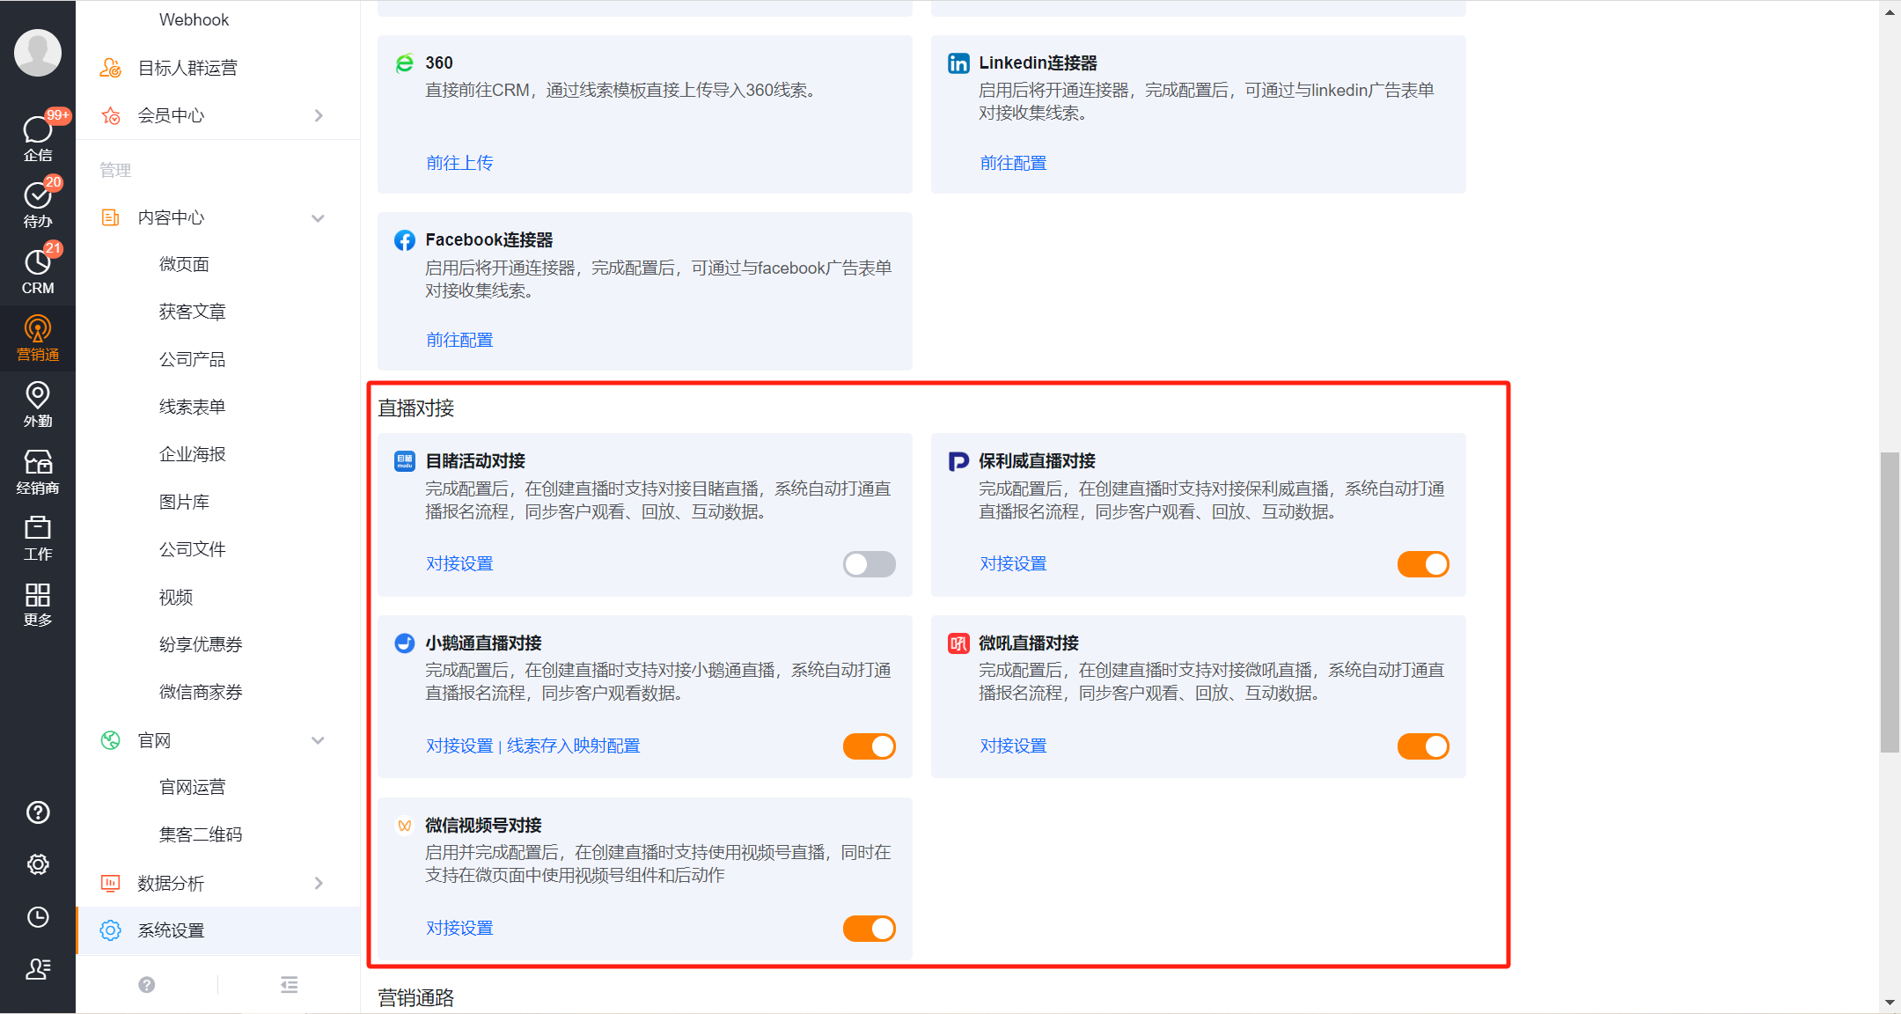Open 公司文件 menu item

click(x=192, y=549)
